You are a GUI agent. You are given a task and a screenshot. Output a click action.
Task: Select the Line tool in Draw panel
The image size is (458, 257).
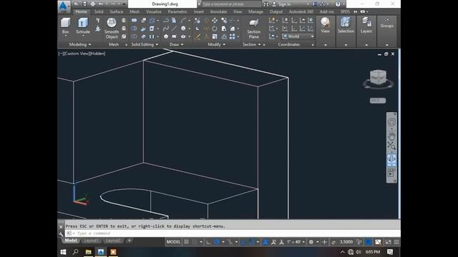click(174, 29)
